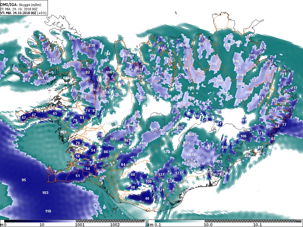Click the visibility value 868
The image size is (303, 227).
66,78
